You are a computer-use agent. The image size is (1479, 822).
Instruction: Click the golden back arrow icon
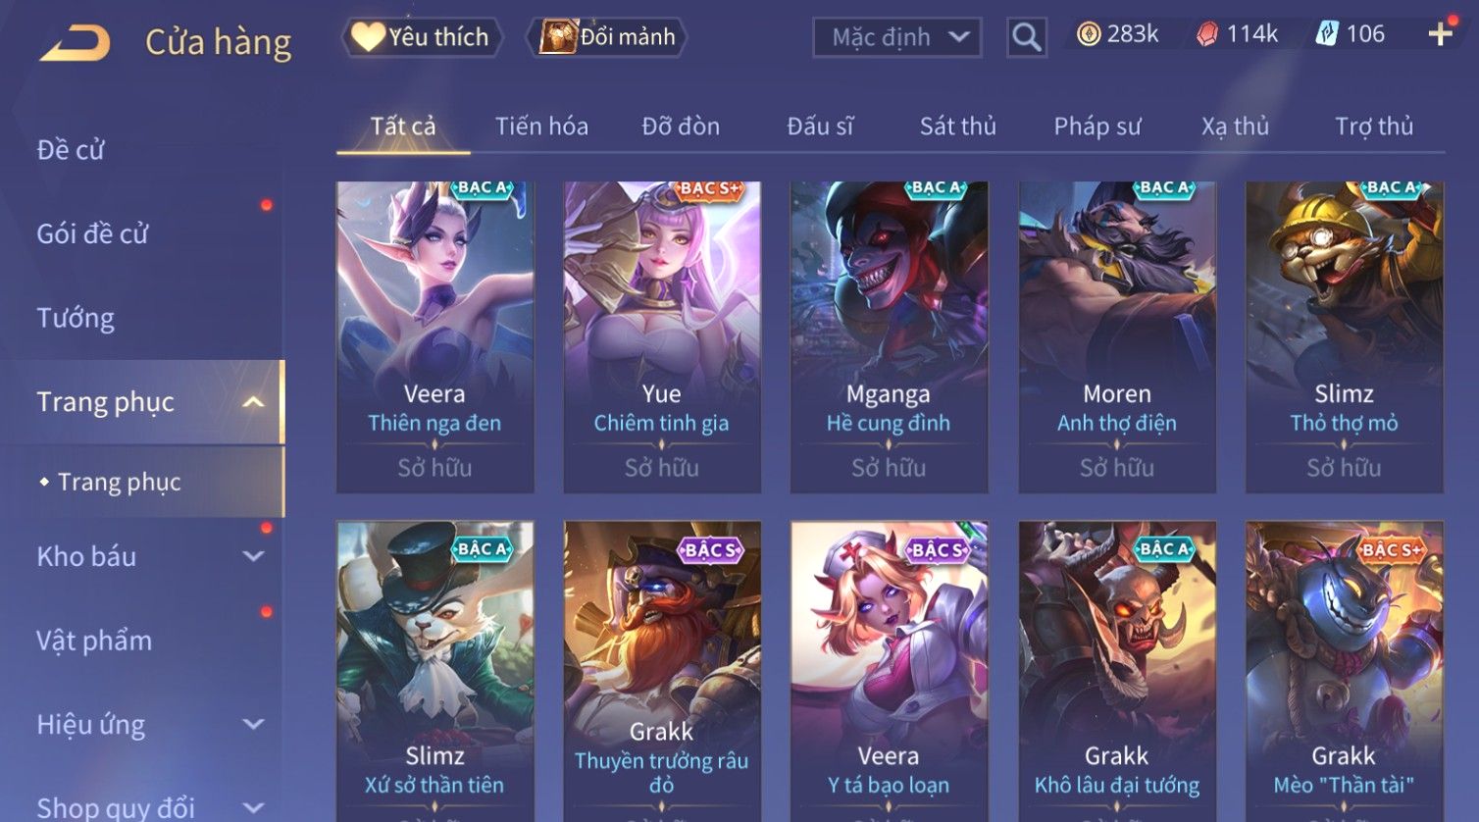click(75, 42)
